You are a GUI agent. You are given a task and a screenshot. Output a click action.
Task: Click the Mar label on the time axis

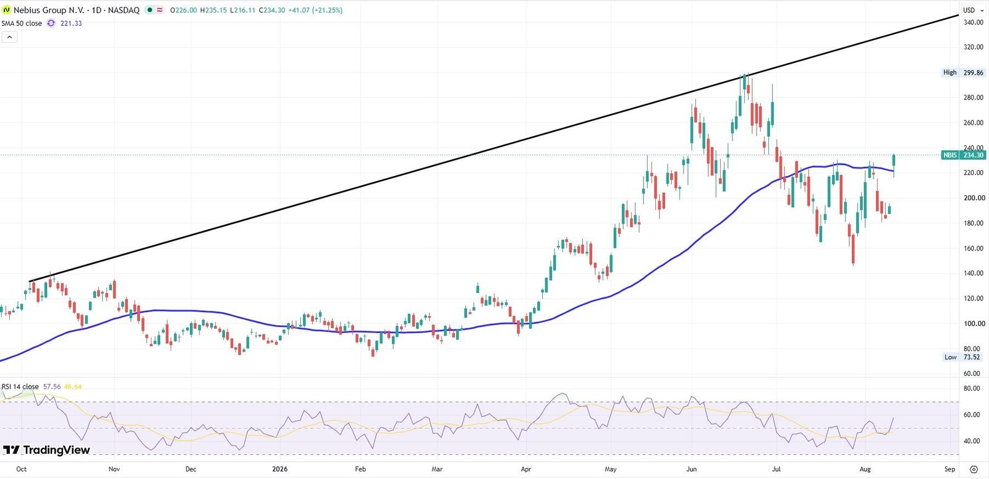click(x=437, y=469)
